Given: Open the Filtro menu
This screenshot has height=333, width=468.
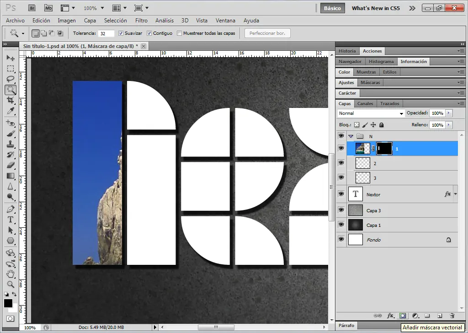Looking at the screenshot, I should [x=141, y=21].
